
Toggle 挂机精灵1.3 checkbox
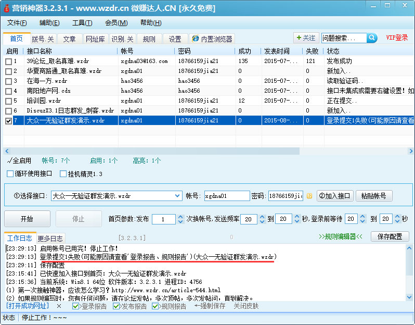pos(63,174)
